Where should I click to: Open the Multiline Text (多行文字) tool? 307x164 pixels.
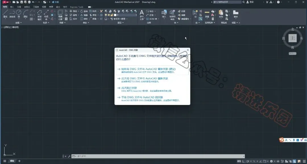click(x=142, y=15)
